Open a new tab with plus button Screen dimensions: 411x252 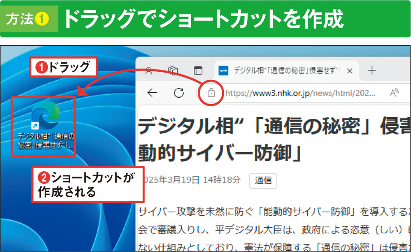tap(372, 70)
